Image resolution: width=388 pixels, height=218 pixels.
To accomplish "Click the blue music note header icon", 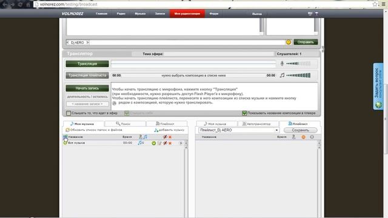I will 145,137.
